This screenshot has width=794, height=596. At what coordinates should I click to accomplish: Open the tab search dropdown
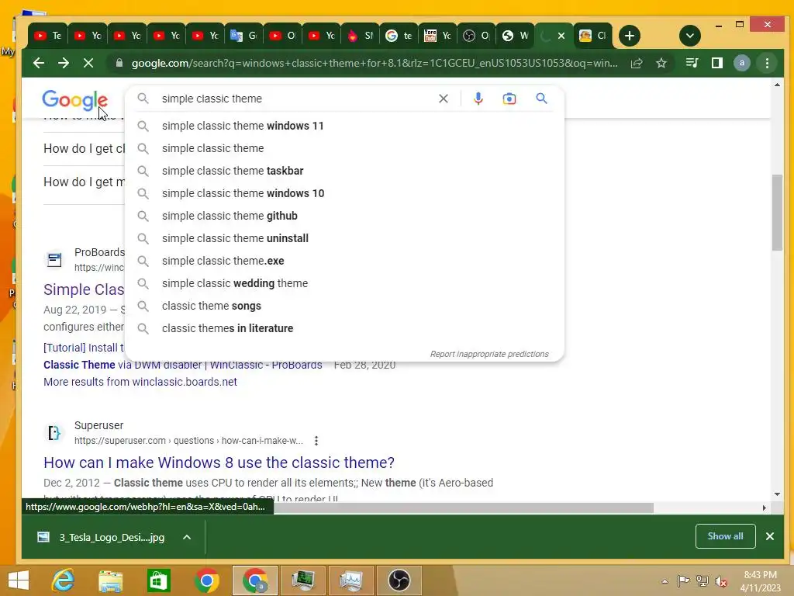689,36
